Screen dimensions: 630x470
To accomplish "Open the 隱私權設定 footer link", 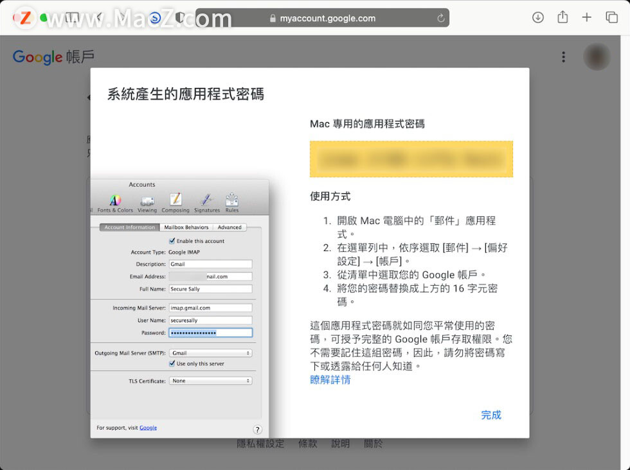I will click(260, 444).
